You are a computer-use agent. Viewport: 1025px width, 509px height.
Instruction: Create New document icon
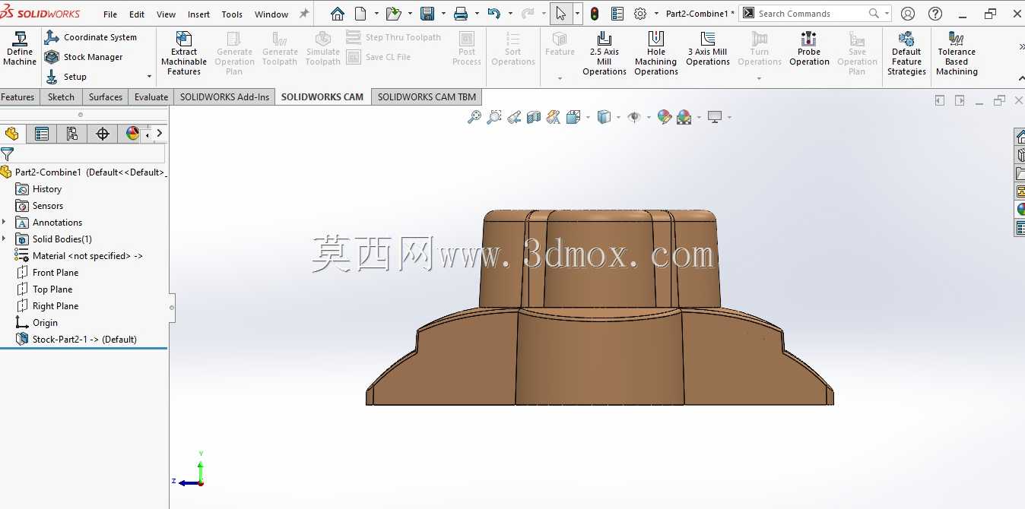pos(360,14)
